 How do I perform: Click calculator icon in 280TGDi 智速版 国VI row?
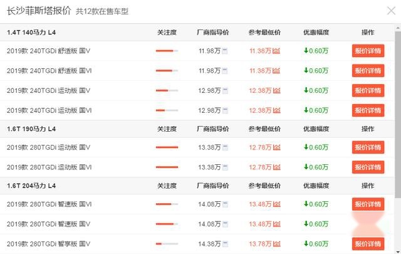click(225, 204)
